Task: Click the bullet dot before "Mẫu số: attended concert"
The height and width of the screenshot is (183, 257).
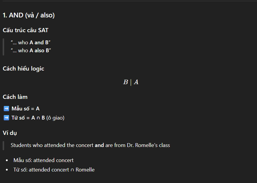Action: (7, 161)
